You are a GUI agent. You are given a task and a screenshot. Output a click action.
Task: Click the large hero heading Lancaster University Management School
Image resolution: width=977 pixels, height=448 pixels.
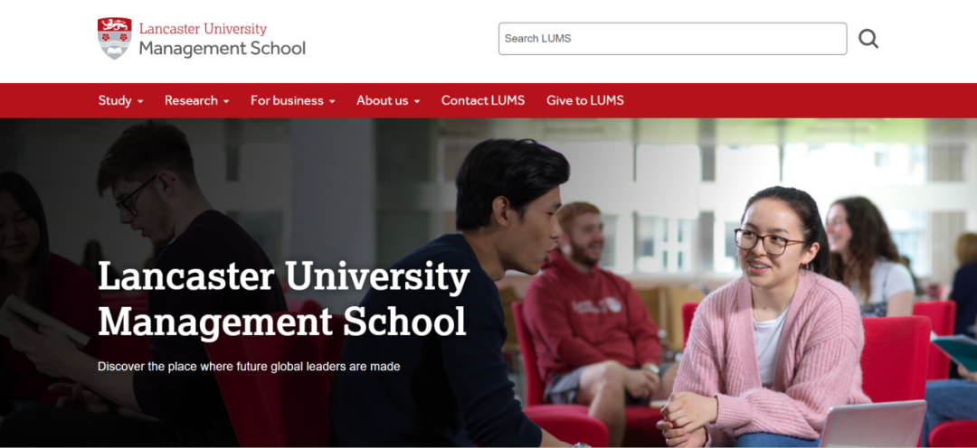click(283, 299)
